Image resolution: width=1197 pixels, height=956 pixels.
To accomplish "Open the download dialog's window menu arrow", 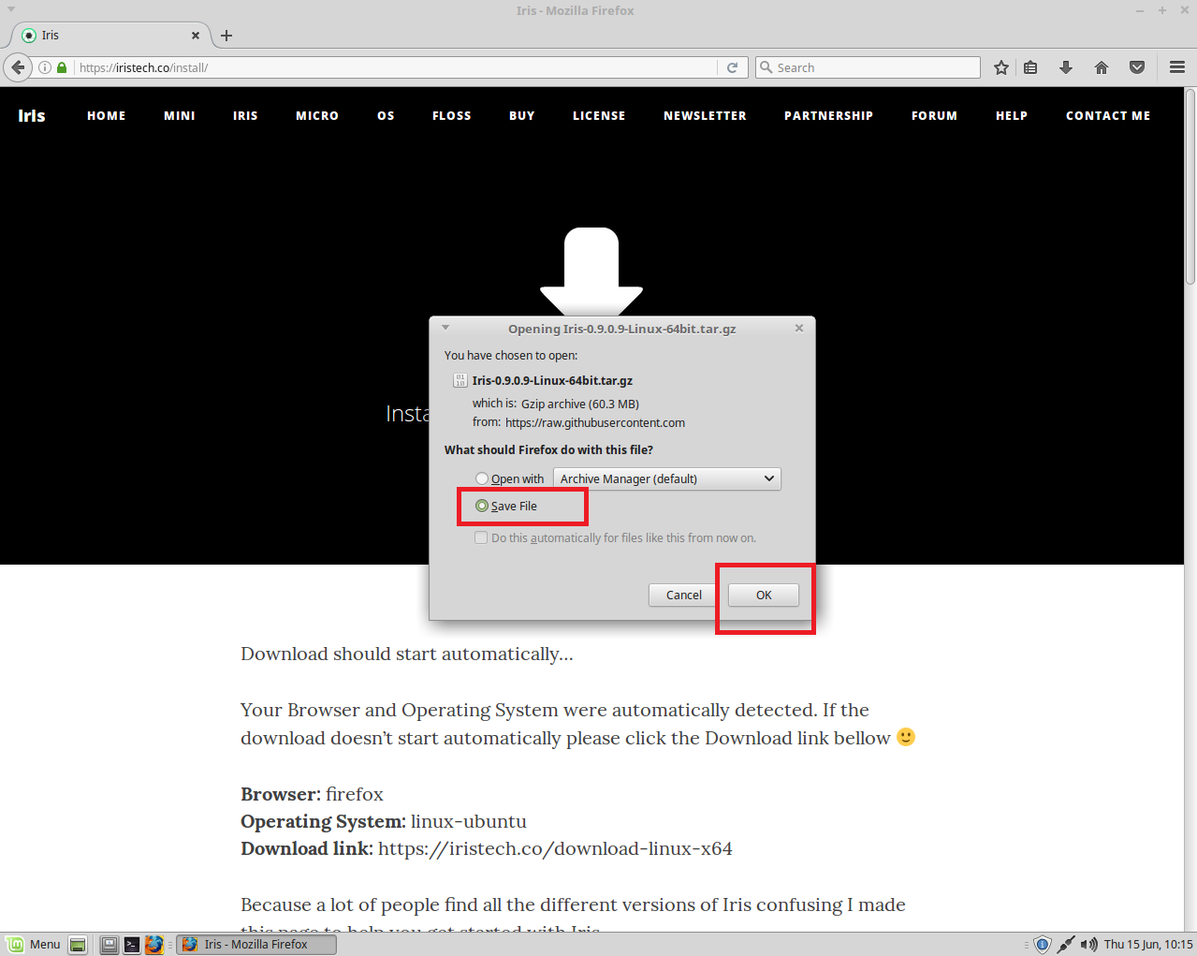I will tap(445, 328).
